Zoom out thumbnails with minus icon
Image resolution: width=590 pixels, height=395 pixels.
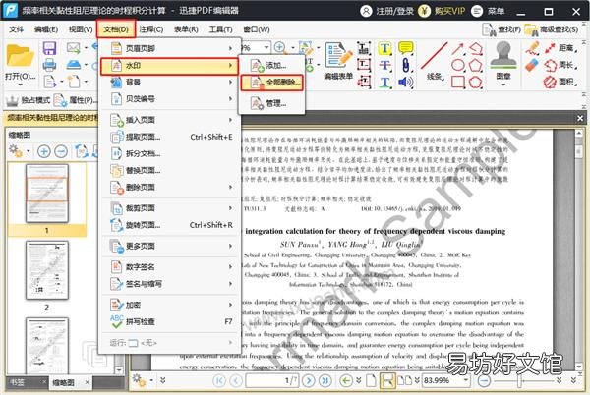click(61, 151)
